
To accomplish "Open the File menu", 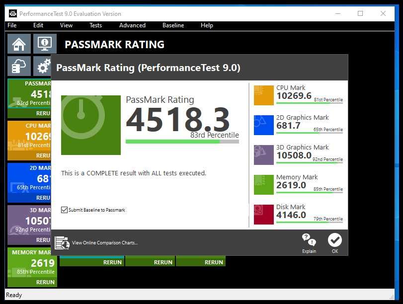I will 12,25.
